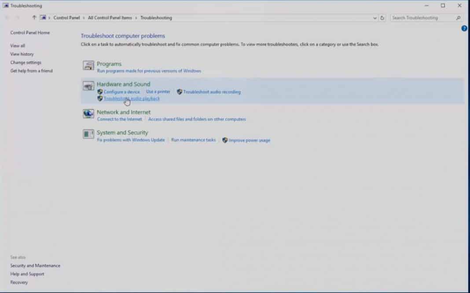Image resolution: width=470 pixels, height=293 pixels.
Task: Launch Troubleshoot audio playback
Action: point(132,99)
